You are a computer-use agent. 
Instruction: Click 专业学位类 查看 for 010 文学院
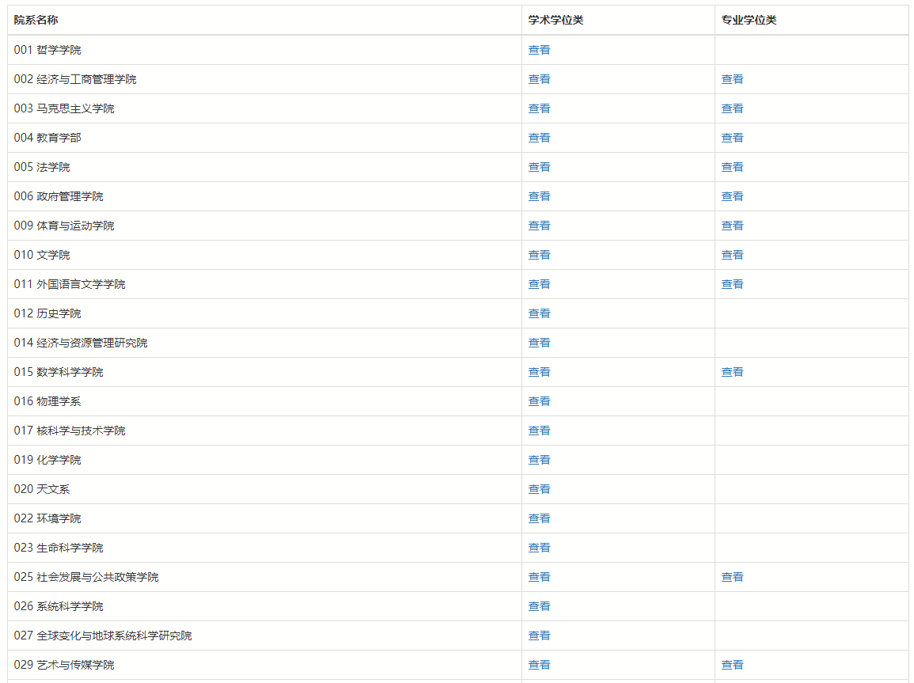[732, 255]
